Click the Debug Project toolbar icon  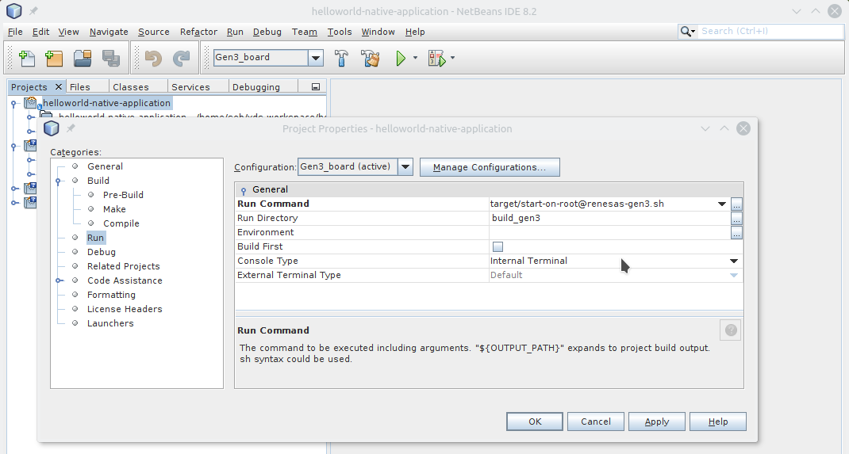(x=436, y=58)
